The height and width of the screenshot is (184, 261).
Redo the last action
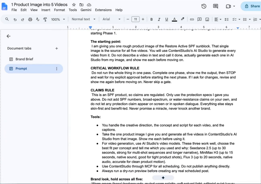22,19
